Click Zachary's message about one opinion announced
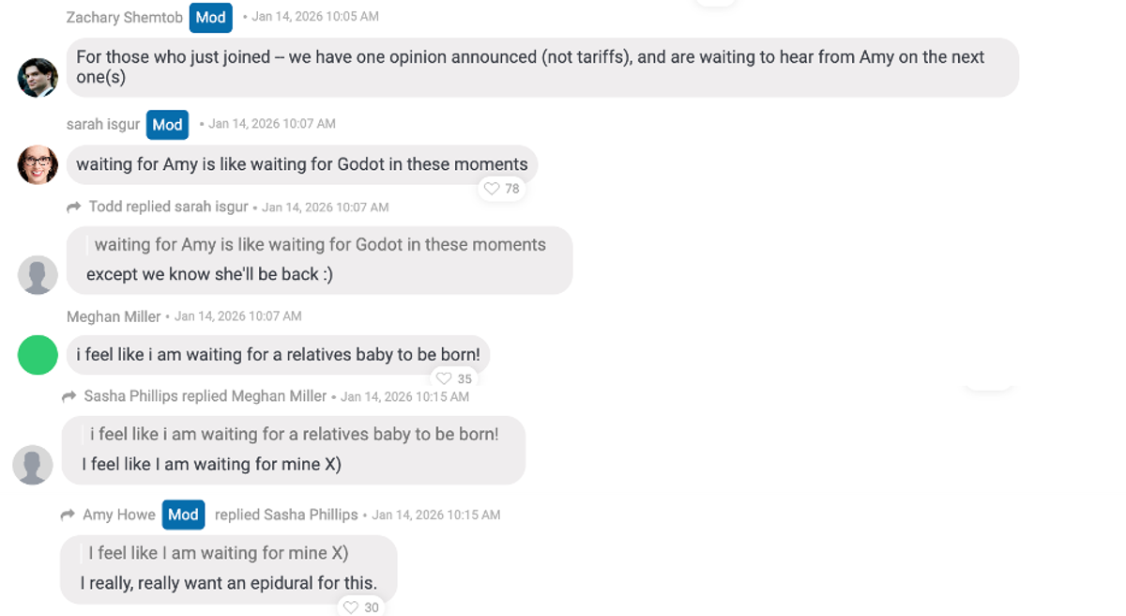This screenshot has height=616, width=1126. pos(542,68)
